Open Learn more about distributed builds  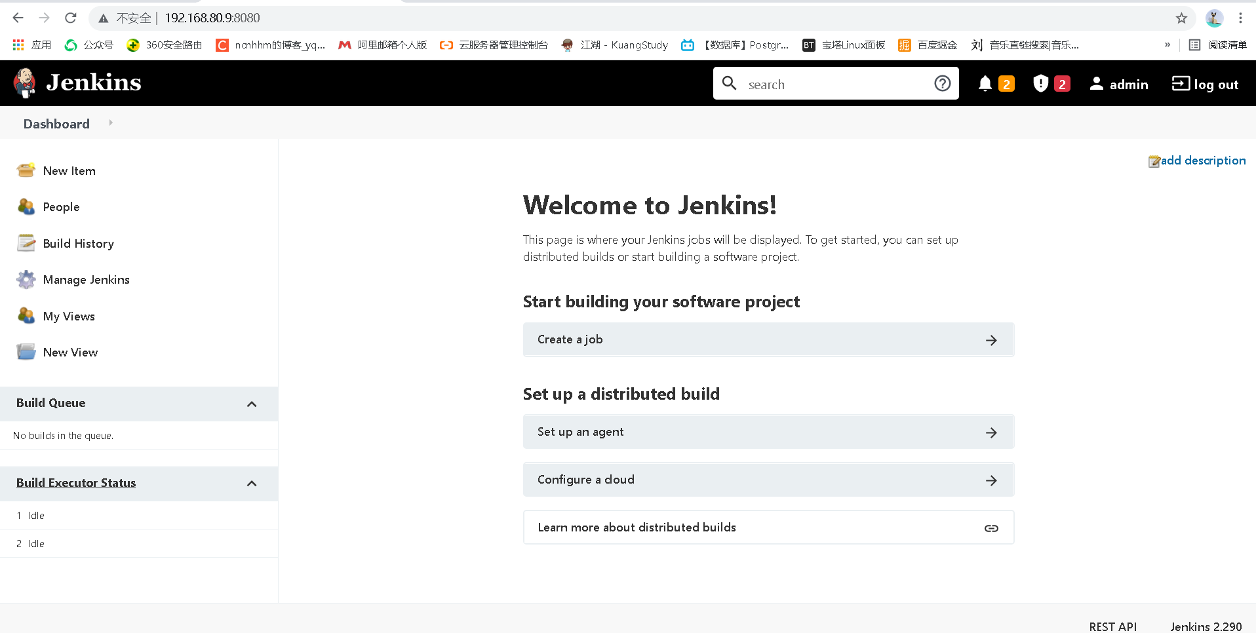click(x=768, y=527)
